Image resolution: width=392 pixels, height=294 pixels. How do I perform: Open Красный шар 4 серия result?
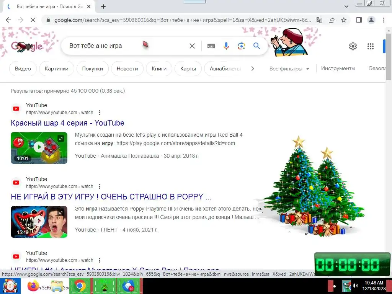67,123
